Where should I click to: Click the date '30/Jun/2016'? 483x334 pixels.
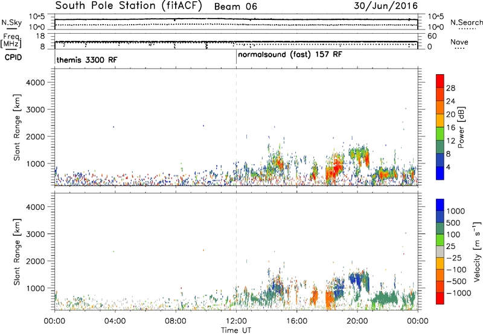[386, 6]
